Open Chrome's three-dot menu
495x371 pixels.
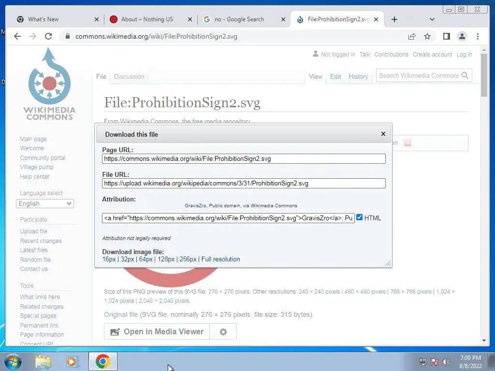click(478, 36)
